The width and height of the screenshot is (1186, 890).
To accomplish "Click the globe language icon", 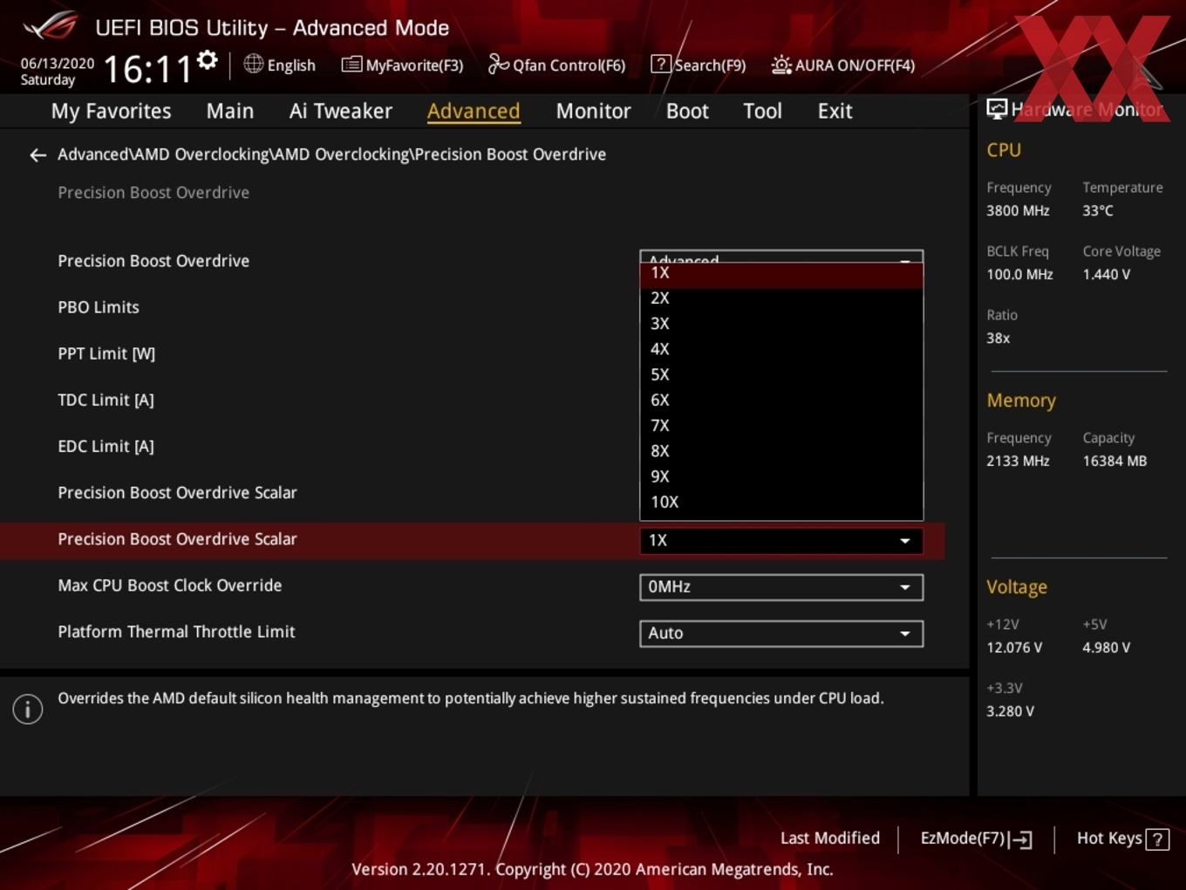I will click(x=253, y=64).
